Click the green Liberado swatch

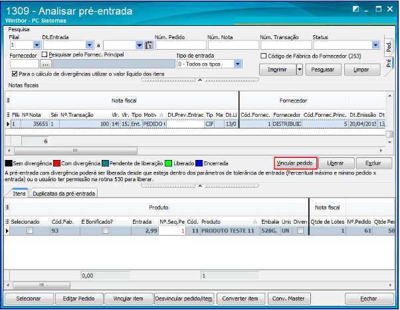pos(168,163)
